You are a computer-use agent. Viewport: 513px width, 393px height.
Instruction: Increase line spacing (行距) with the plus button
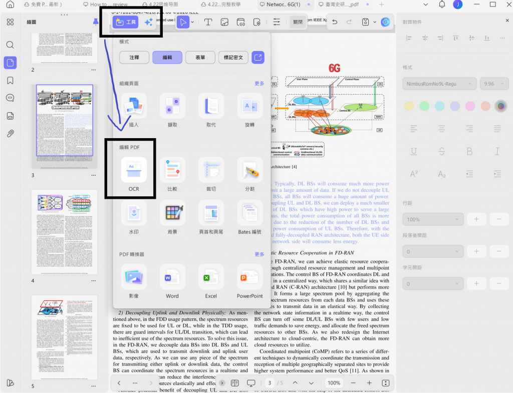[x=476, y=219]
